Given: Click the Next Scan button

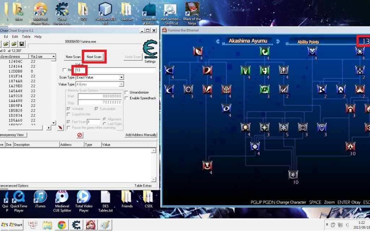Looking at the screenshot, I should [x=94, y=57].
